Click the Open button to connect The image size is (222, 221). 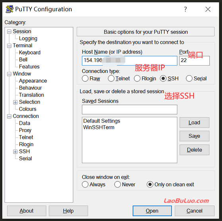(x=152, y=211)
